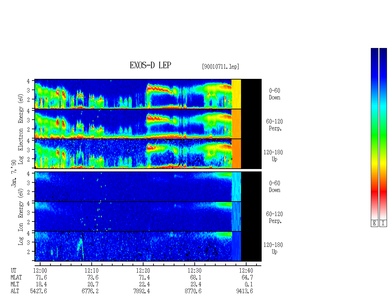Screen dimensions: 388x300
Task: Click the ALT value 6776.2
Action: tap(90, 291)
